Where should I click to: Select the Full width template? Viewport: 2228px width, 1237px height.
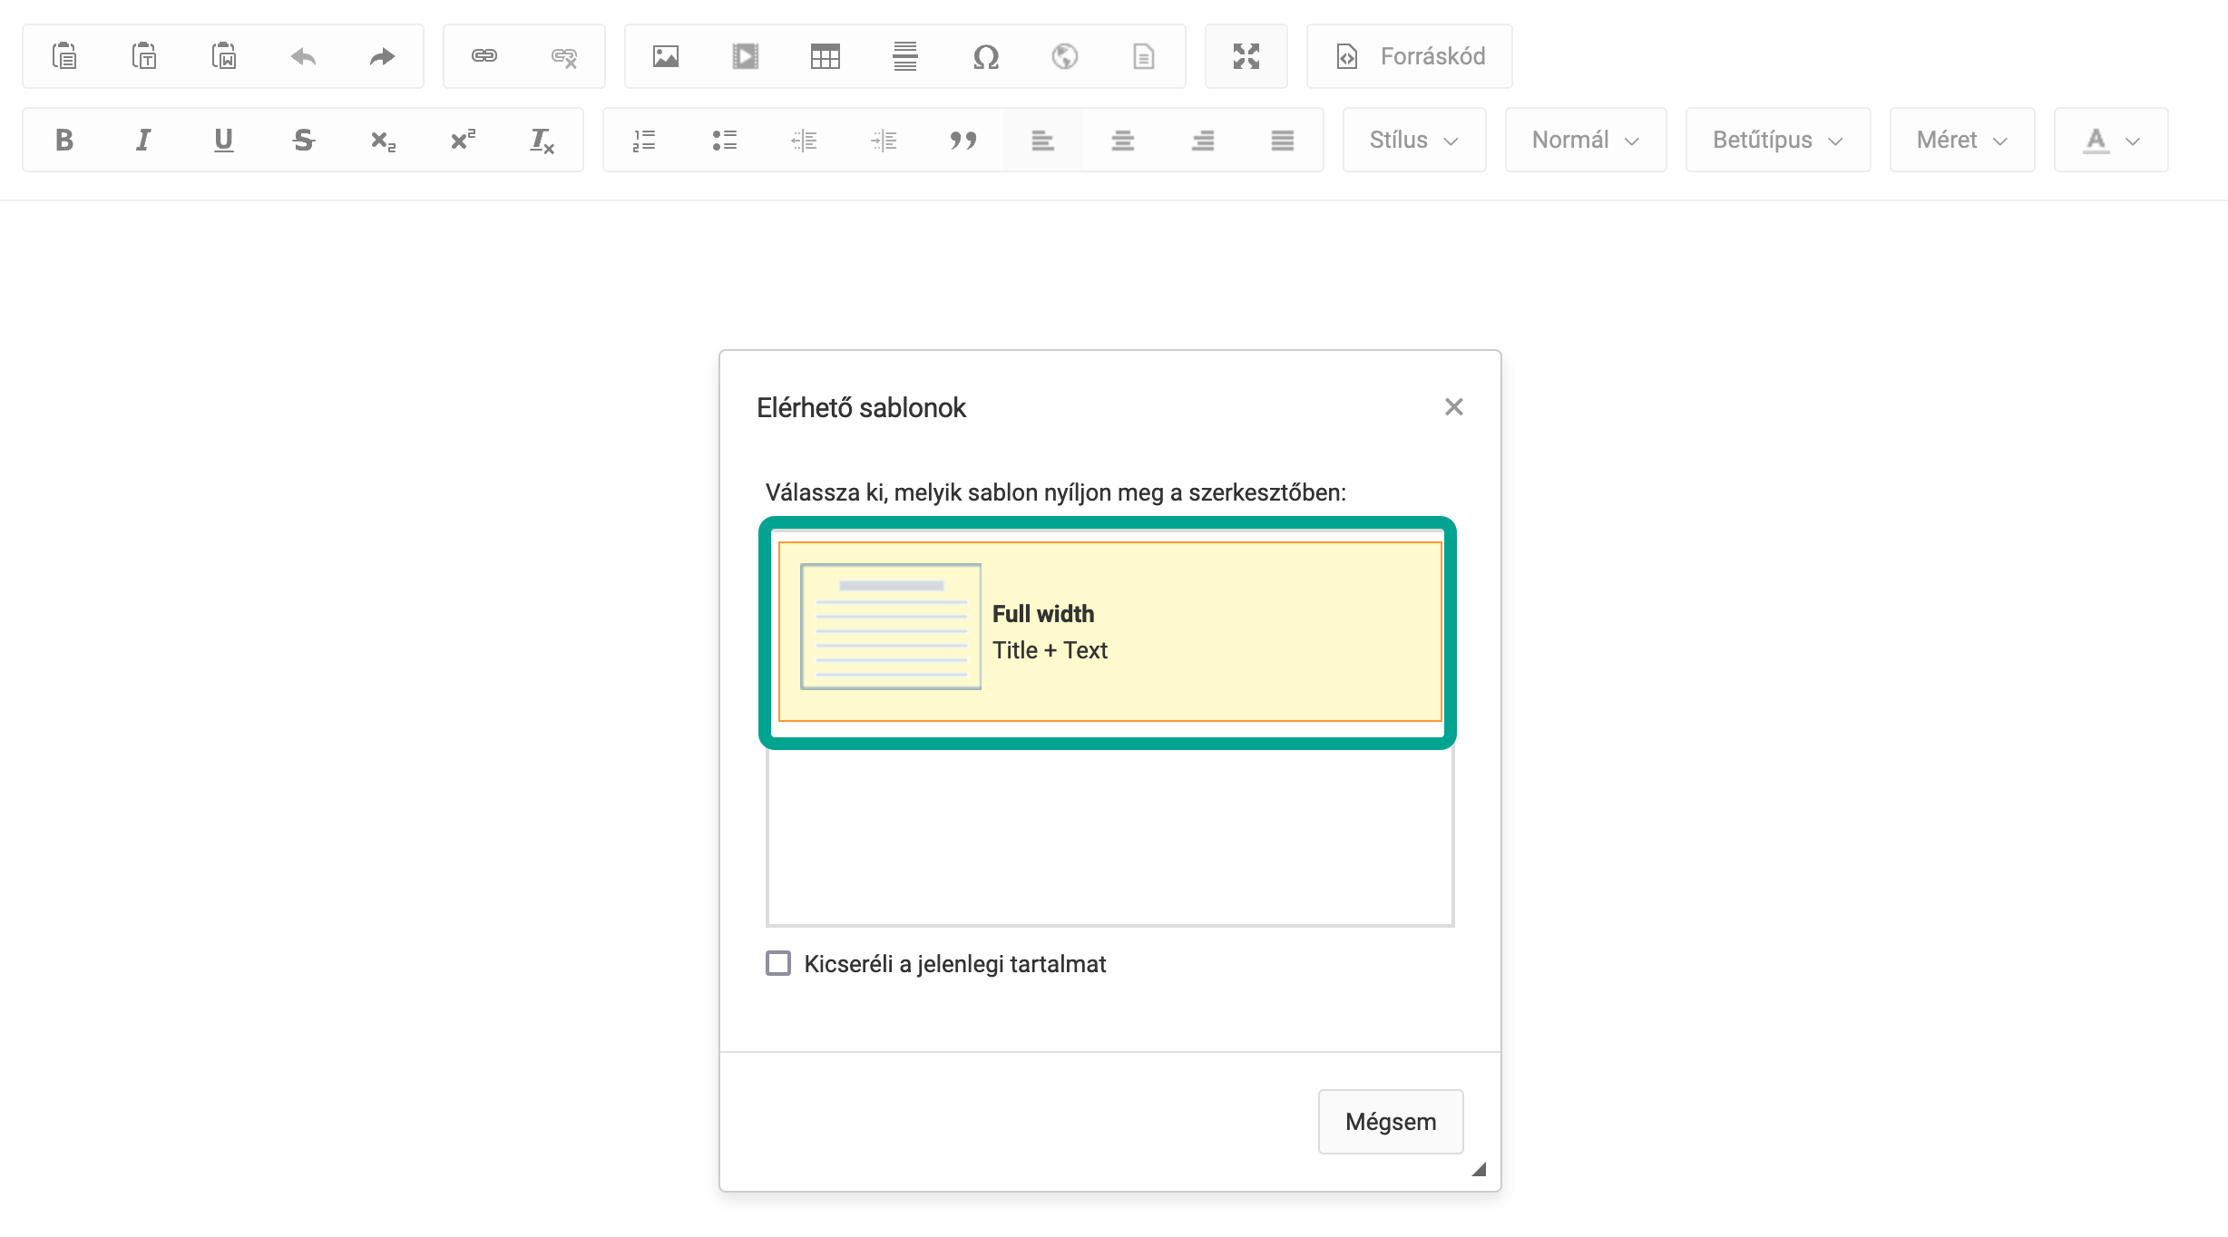click(x=1109, y=631)
